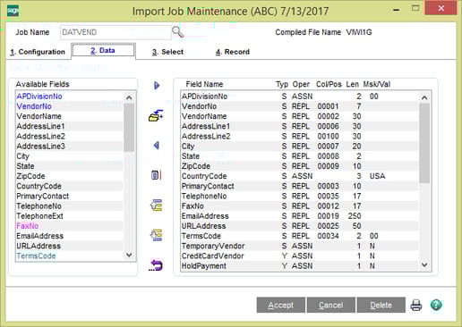Image resolution: width=462 pixels, height=327 pixels.
Task: Select ZipCode in Available Fields
Action: 70,176
